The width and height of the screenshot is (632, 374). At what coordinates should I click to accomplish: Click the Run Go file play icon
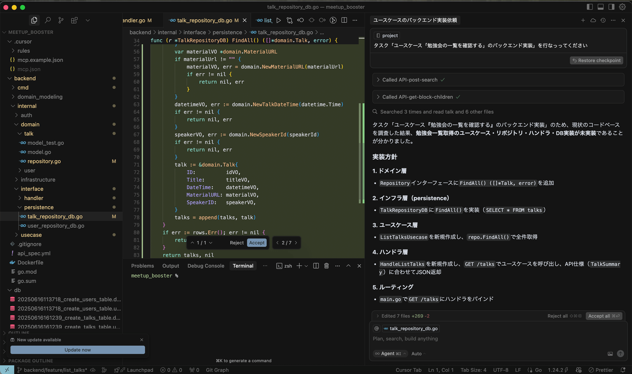tap(278, 20)
